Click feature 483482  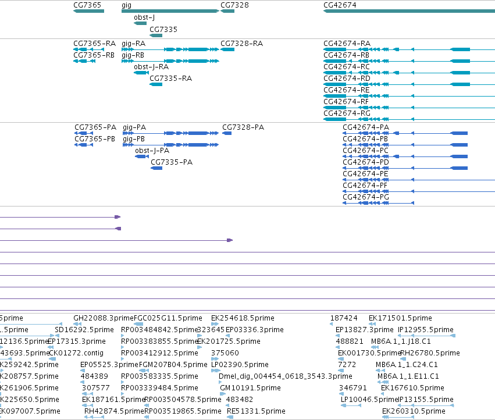click(228, 405)
